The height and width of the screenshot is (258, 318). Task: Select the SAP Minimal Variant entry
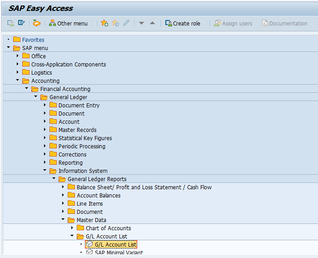[x=119, y=252]
